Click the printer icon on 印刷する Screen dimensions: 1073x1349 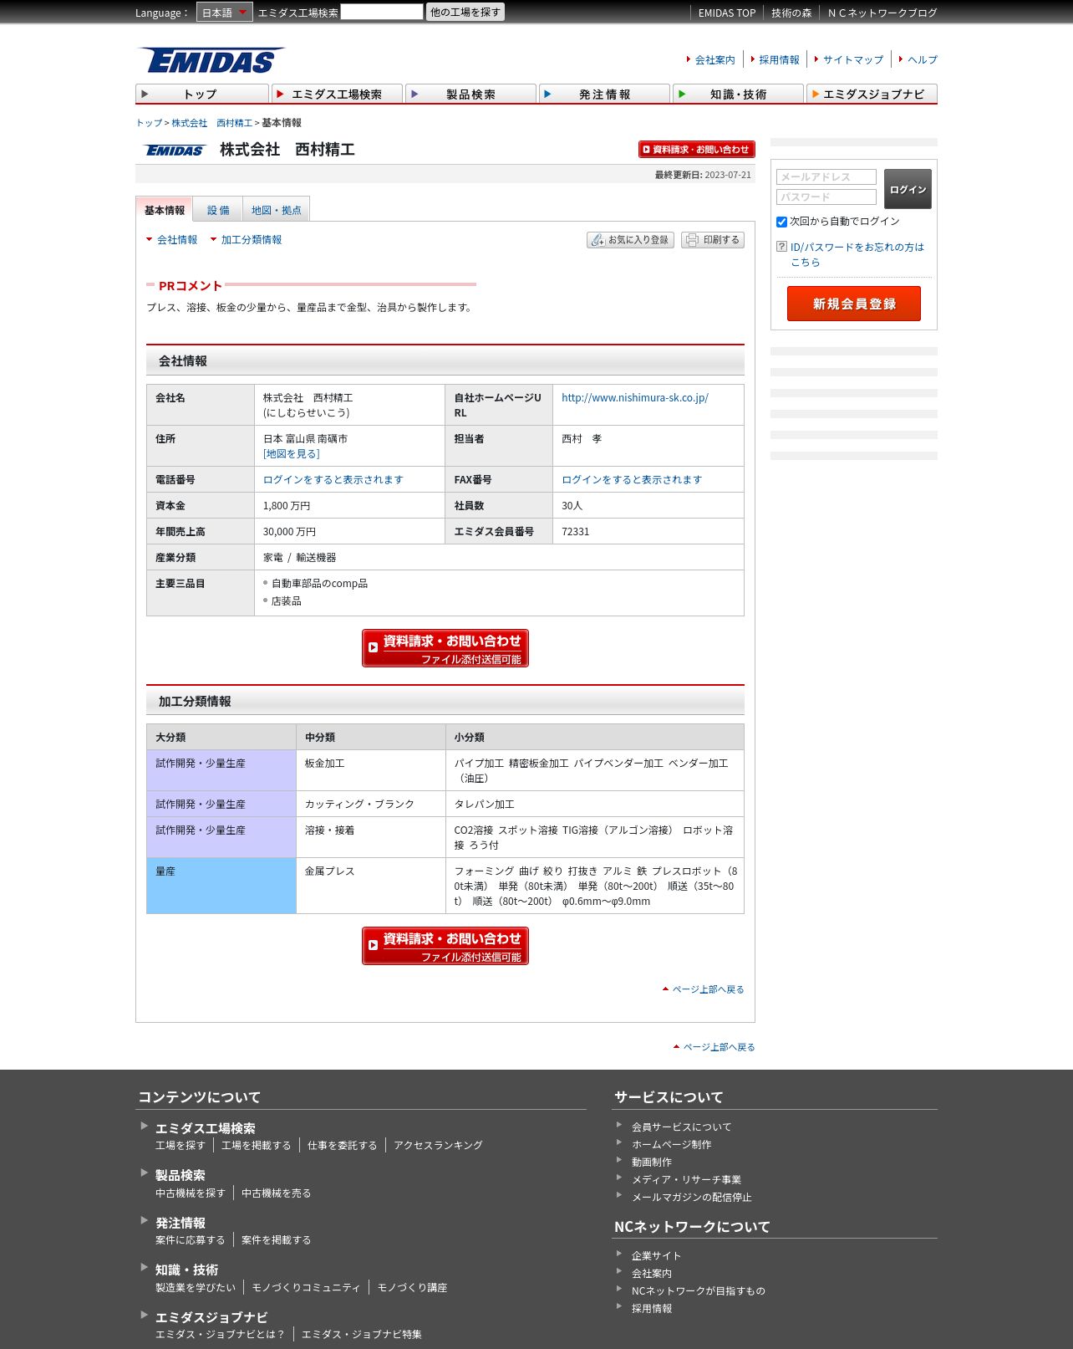[x=692, y=240]
